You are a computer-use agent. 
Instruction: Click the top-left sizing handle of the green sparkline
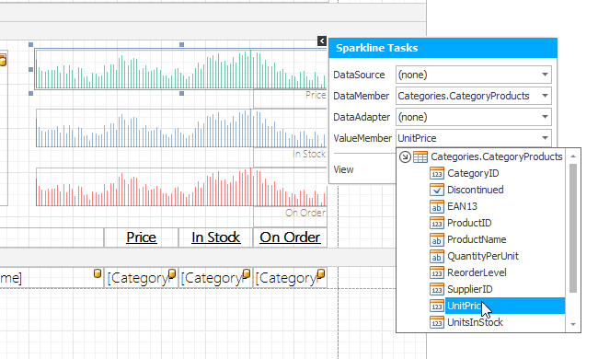pyautogui.click(x=31, y=44)
